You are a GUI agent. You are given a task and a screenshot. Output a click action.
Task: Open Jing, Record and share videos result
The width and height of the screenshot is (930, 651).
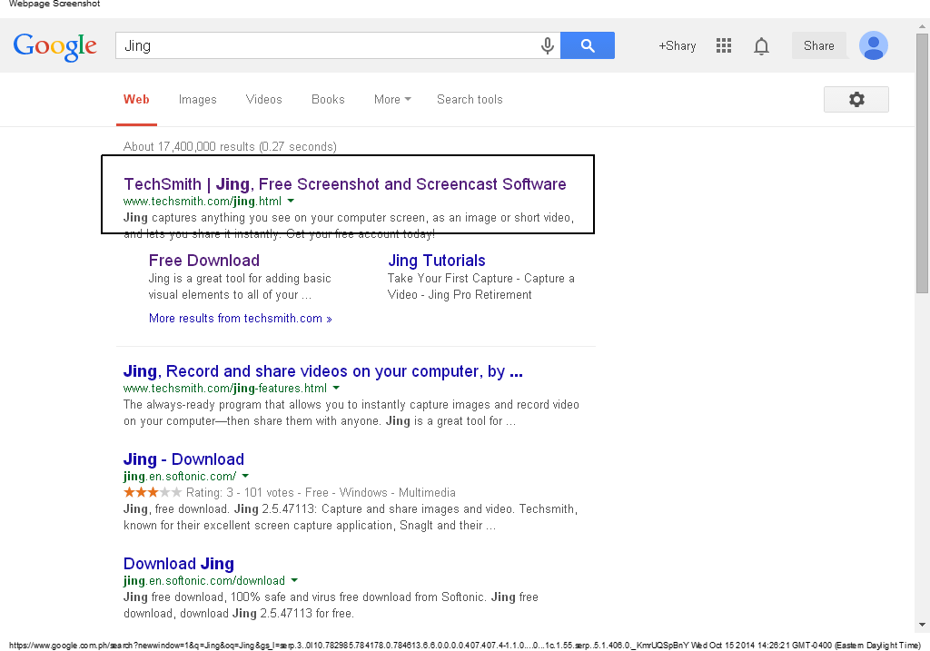(x=323, y=371)
